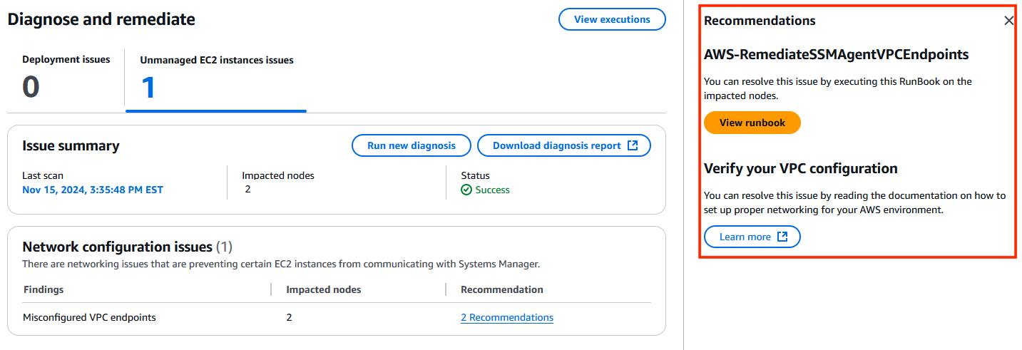The image size is (1022, 350).
Task: Click the Recommendation column header
Action: 502,289
